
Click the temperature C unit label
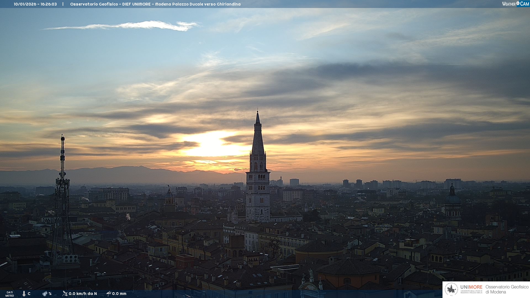(29, 294)
